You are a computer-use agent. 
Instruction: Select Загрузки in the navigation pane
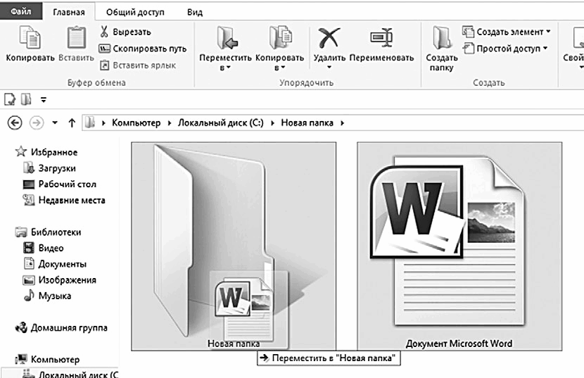point(56,168)
